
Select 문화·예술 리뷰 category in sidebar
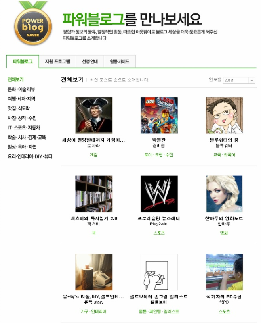[21, 89]
